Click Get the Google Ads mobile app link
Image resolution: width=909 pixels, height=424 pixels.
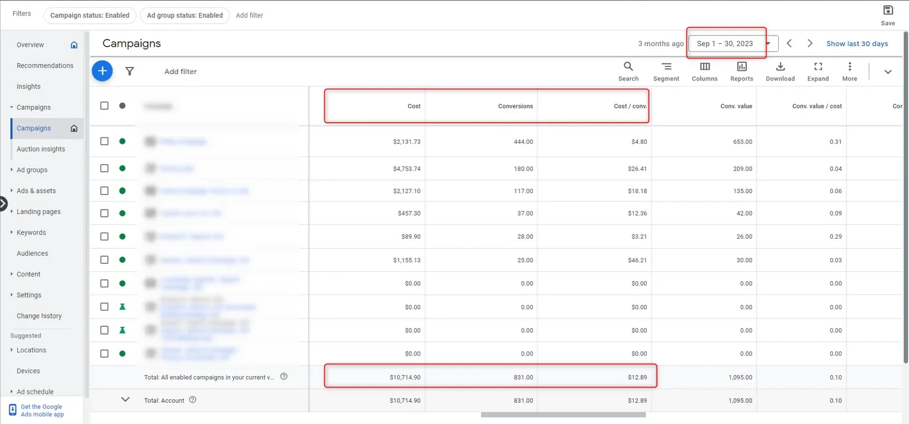41,410
